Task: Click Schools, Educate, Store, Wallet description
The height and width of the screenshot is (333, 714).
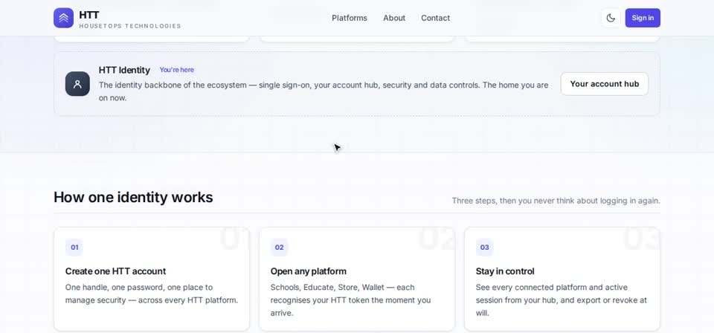Action: coord(350,300)
